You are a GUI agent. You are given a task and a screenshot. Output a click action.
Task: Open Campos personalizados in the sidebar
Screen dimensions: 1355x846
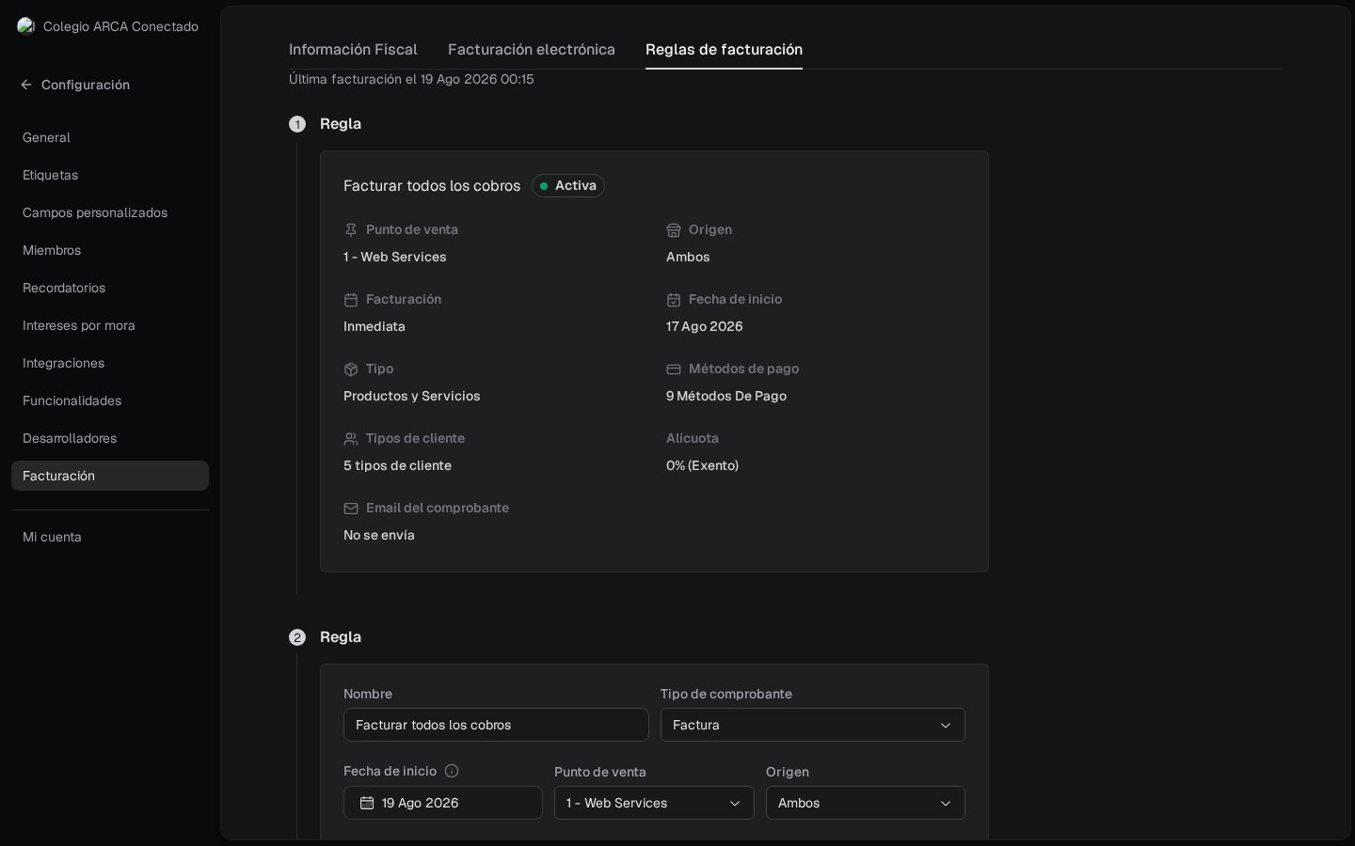[x=110, y=212]
